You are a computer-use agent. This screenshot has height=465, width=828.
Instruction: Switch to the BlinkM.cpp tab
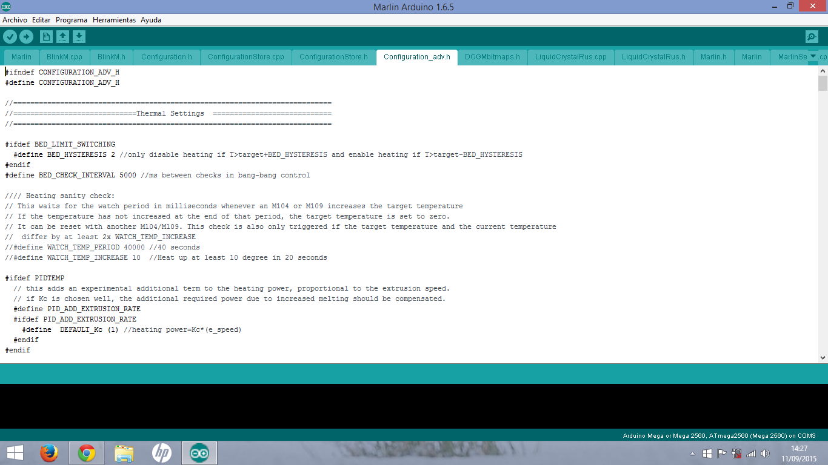64,57
